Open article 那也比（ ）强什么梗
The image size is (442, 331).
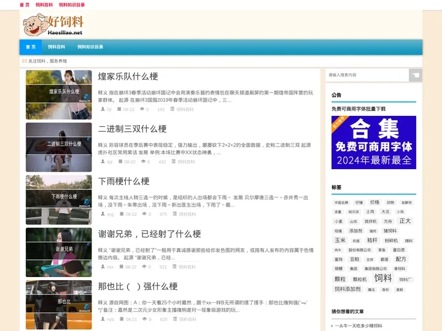[138, 286]
